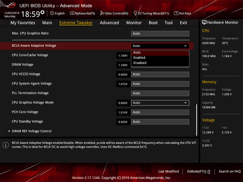Open the Extreme Tweaker tab
This screenshot has width=243, height=182.
pyautogui.click(x=76, y=23)
